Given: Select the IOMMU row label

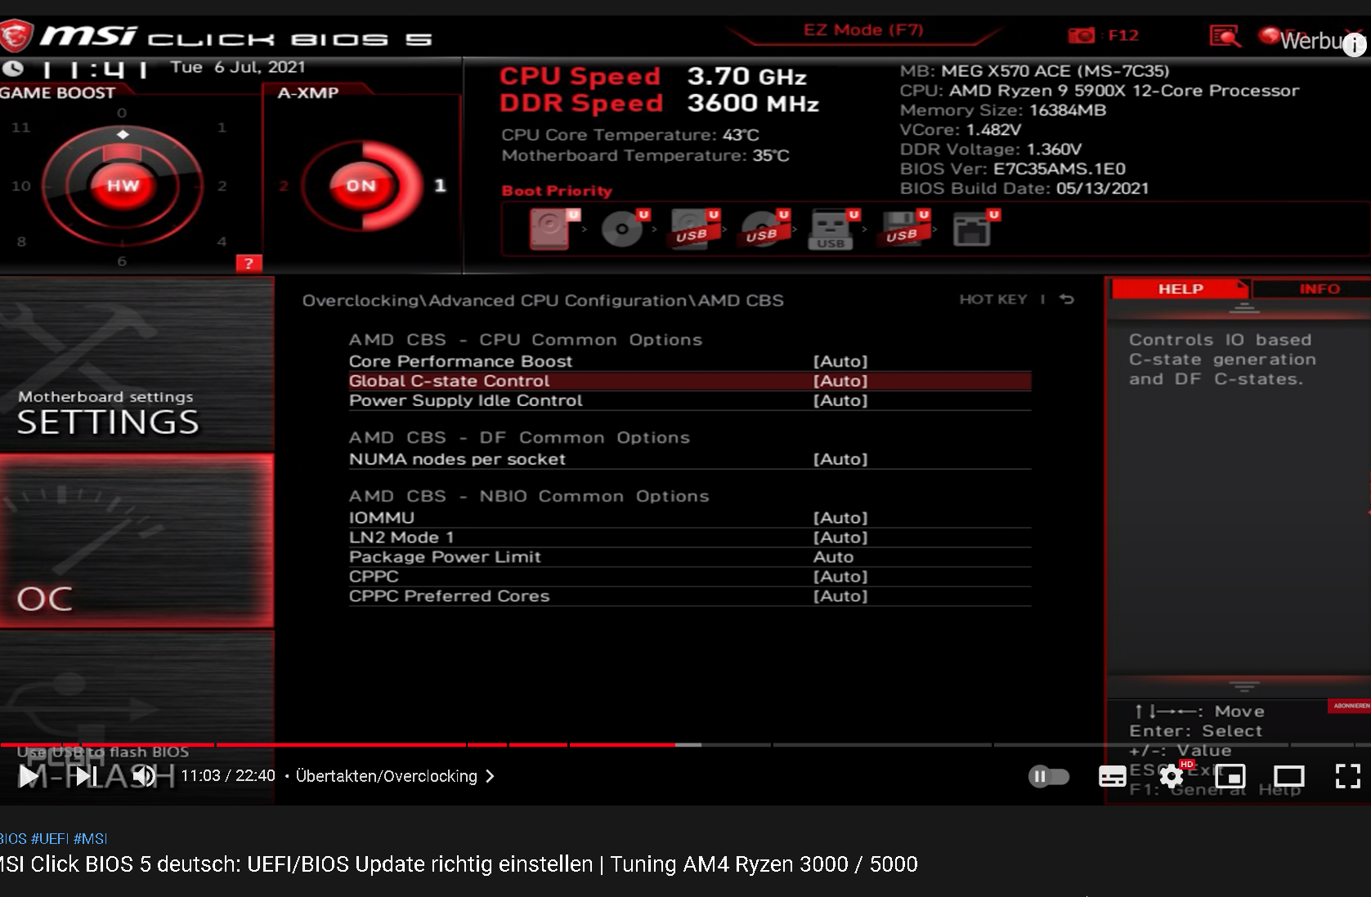Looking at the screenshot, I should pyautogui.click(x=382, y=518).
